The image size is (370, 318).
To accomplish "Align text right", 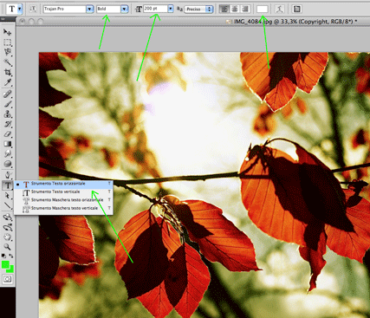I will coord(245,9).
